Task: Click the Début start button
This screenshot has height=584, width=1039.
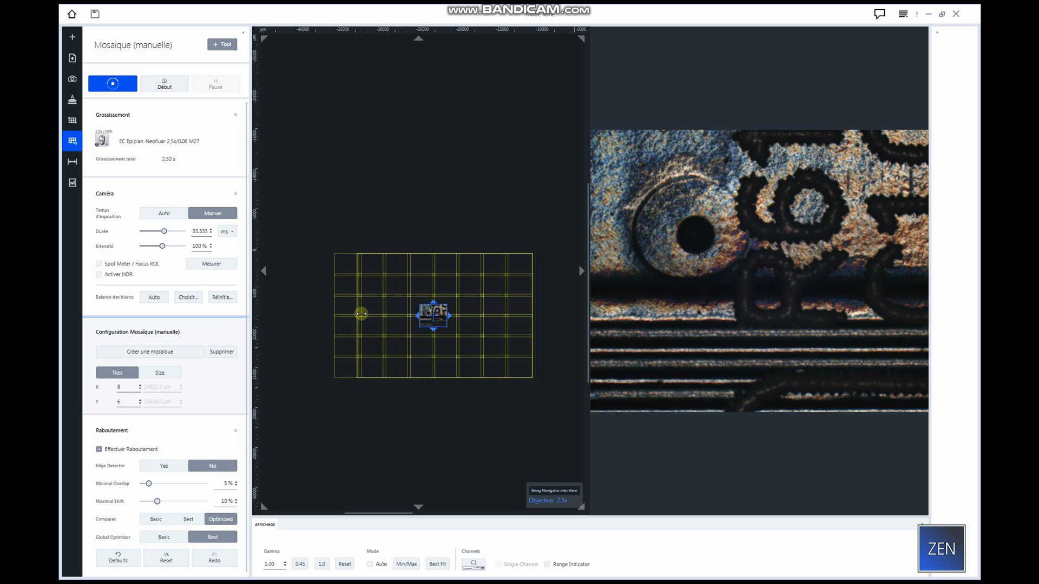Action: click(165, 83)
